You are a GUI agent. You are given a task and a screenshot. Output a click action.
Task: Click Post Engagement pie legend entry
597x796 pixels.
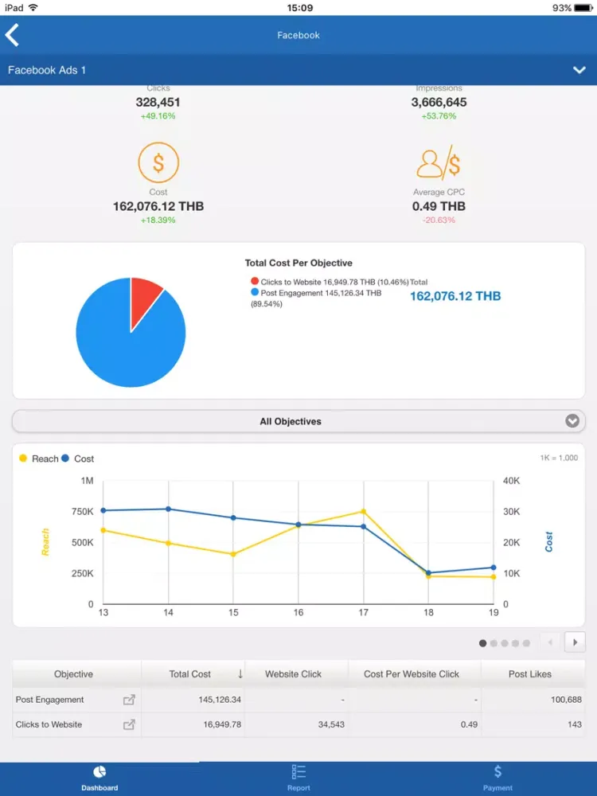316,298
